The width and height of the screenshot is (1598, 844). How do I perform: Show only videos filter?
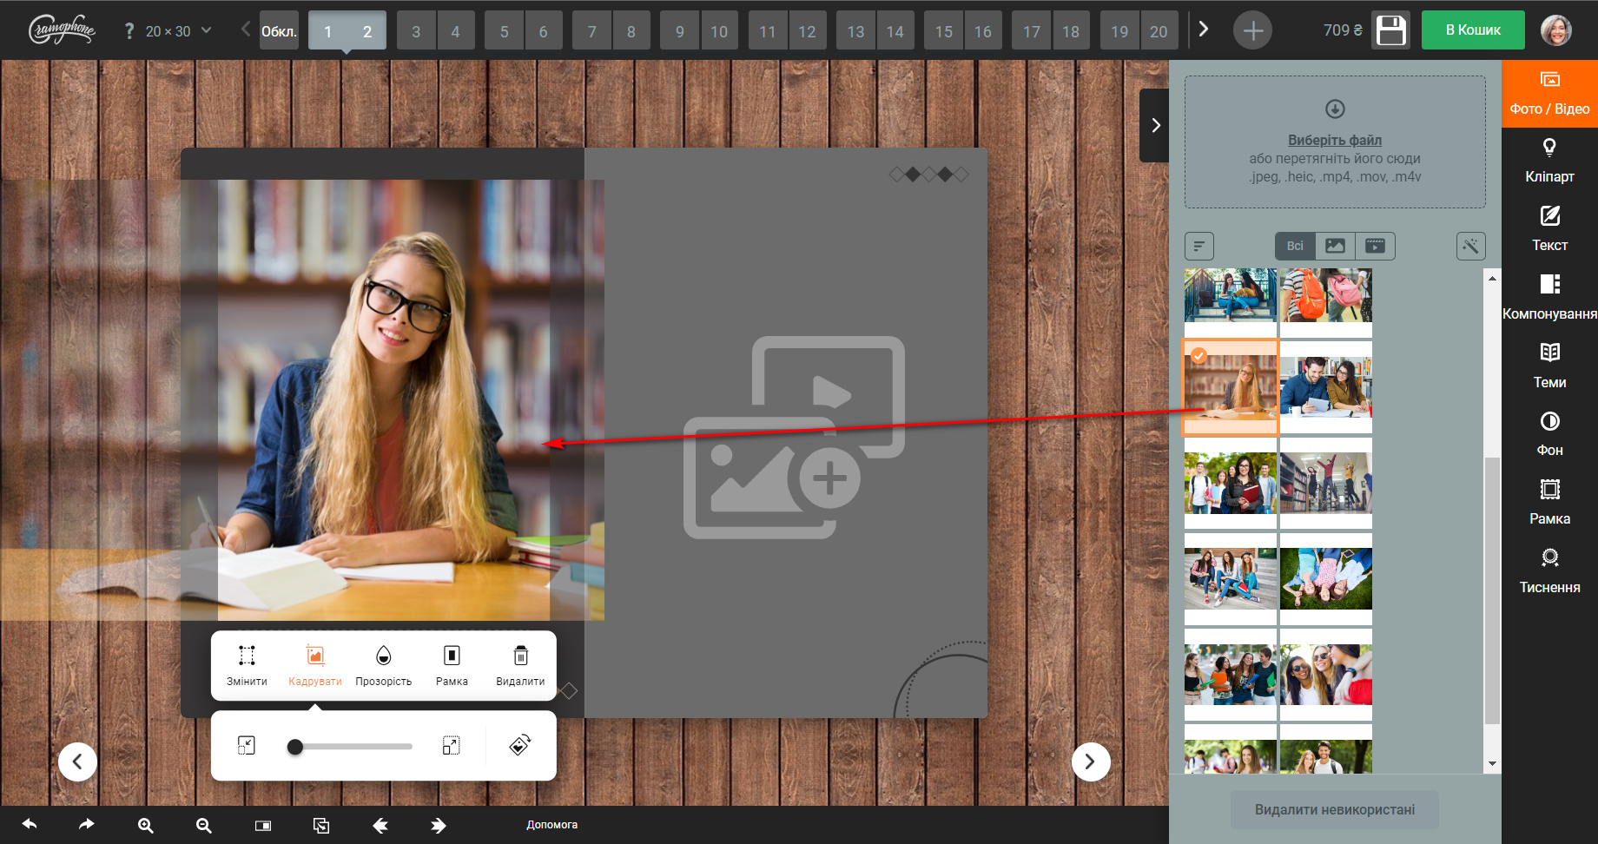click(1375, 246)
